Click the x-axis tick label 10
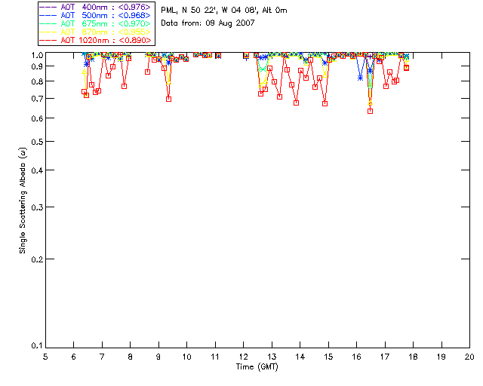 tap(186, 357)
